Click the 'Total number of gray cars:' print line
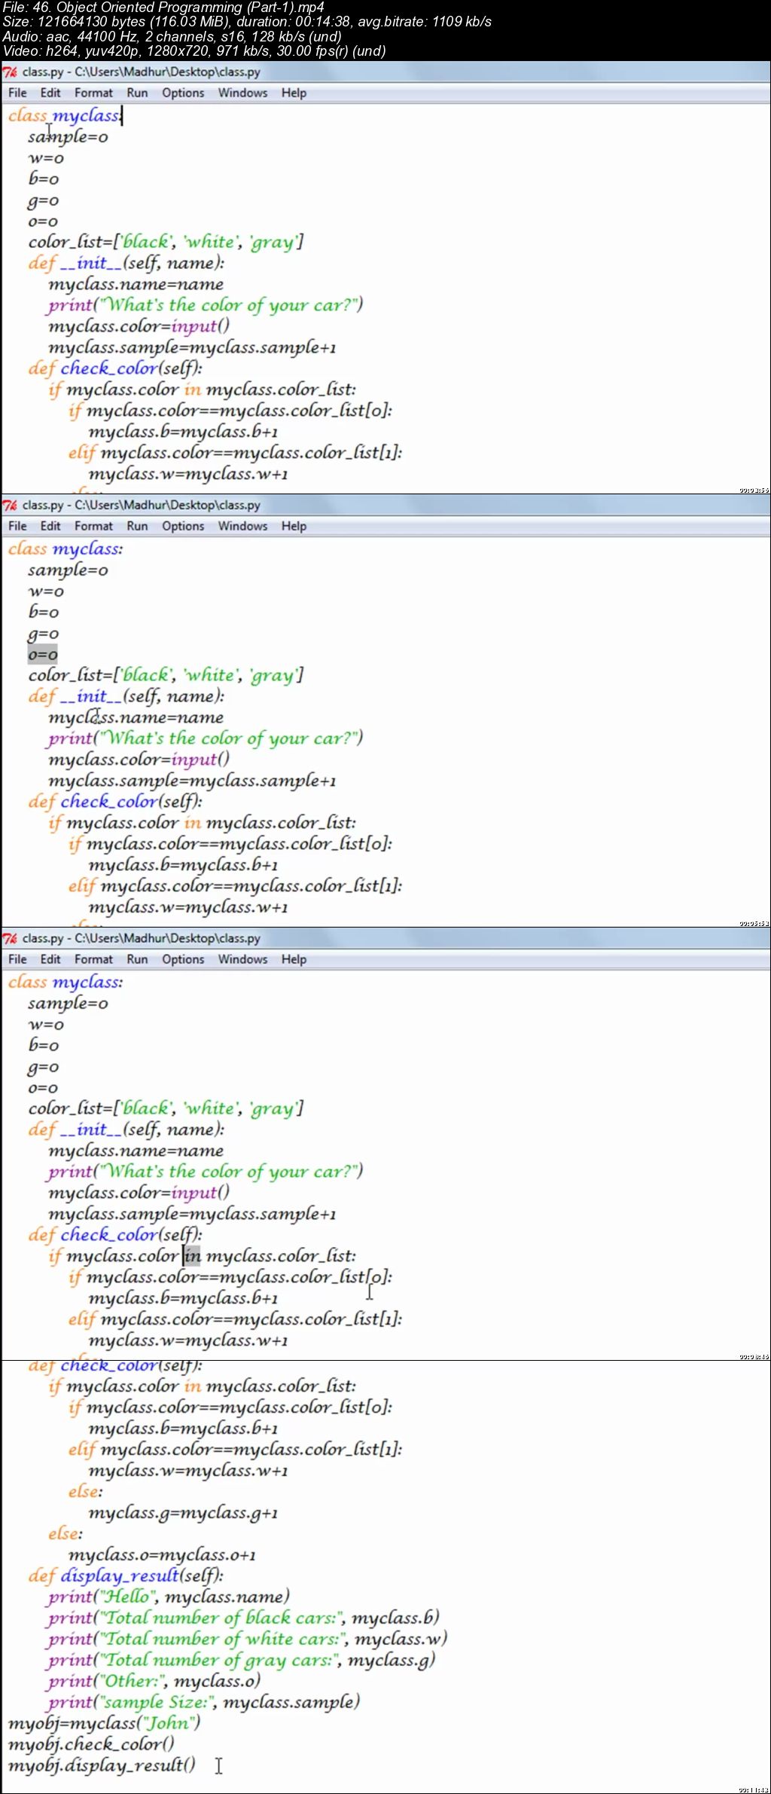Image resolution: width=771 pixels, height=1794 pixels. 242,1660
